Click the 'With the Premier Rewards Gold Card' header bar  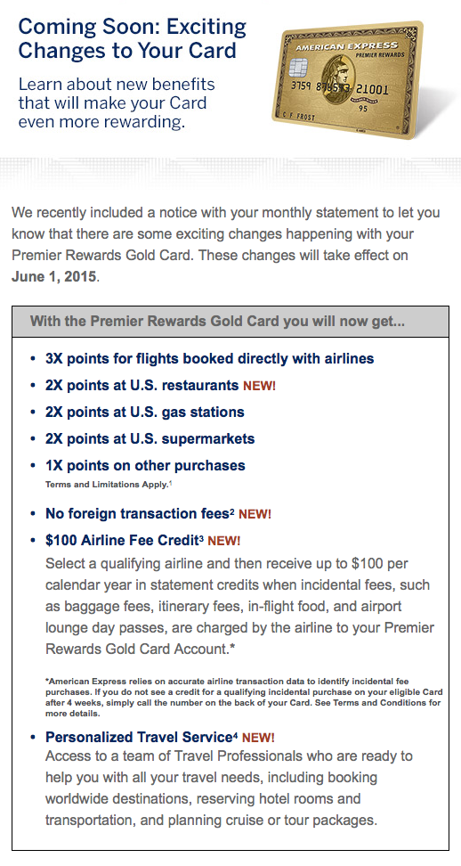coord(230,322)
